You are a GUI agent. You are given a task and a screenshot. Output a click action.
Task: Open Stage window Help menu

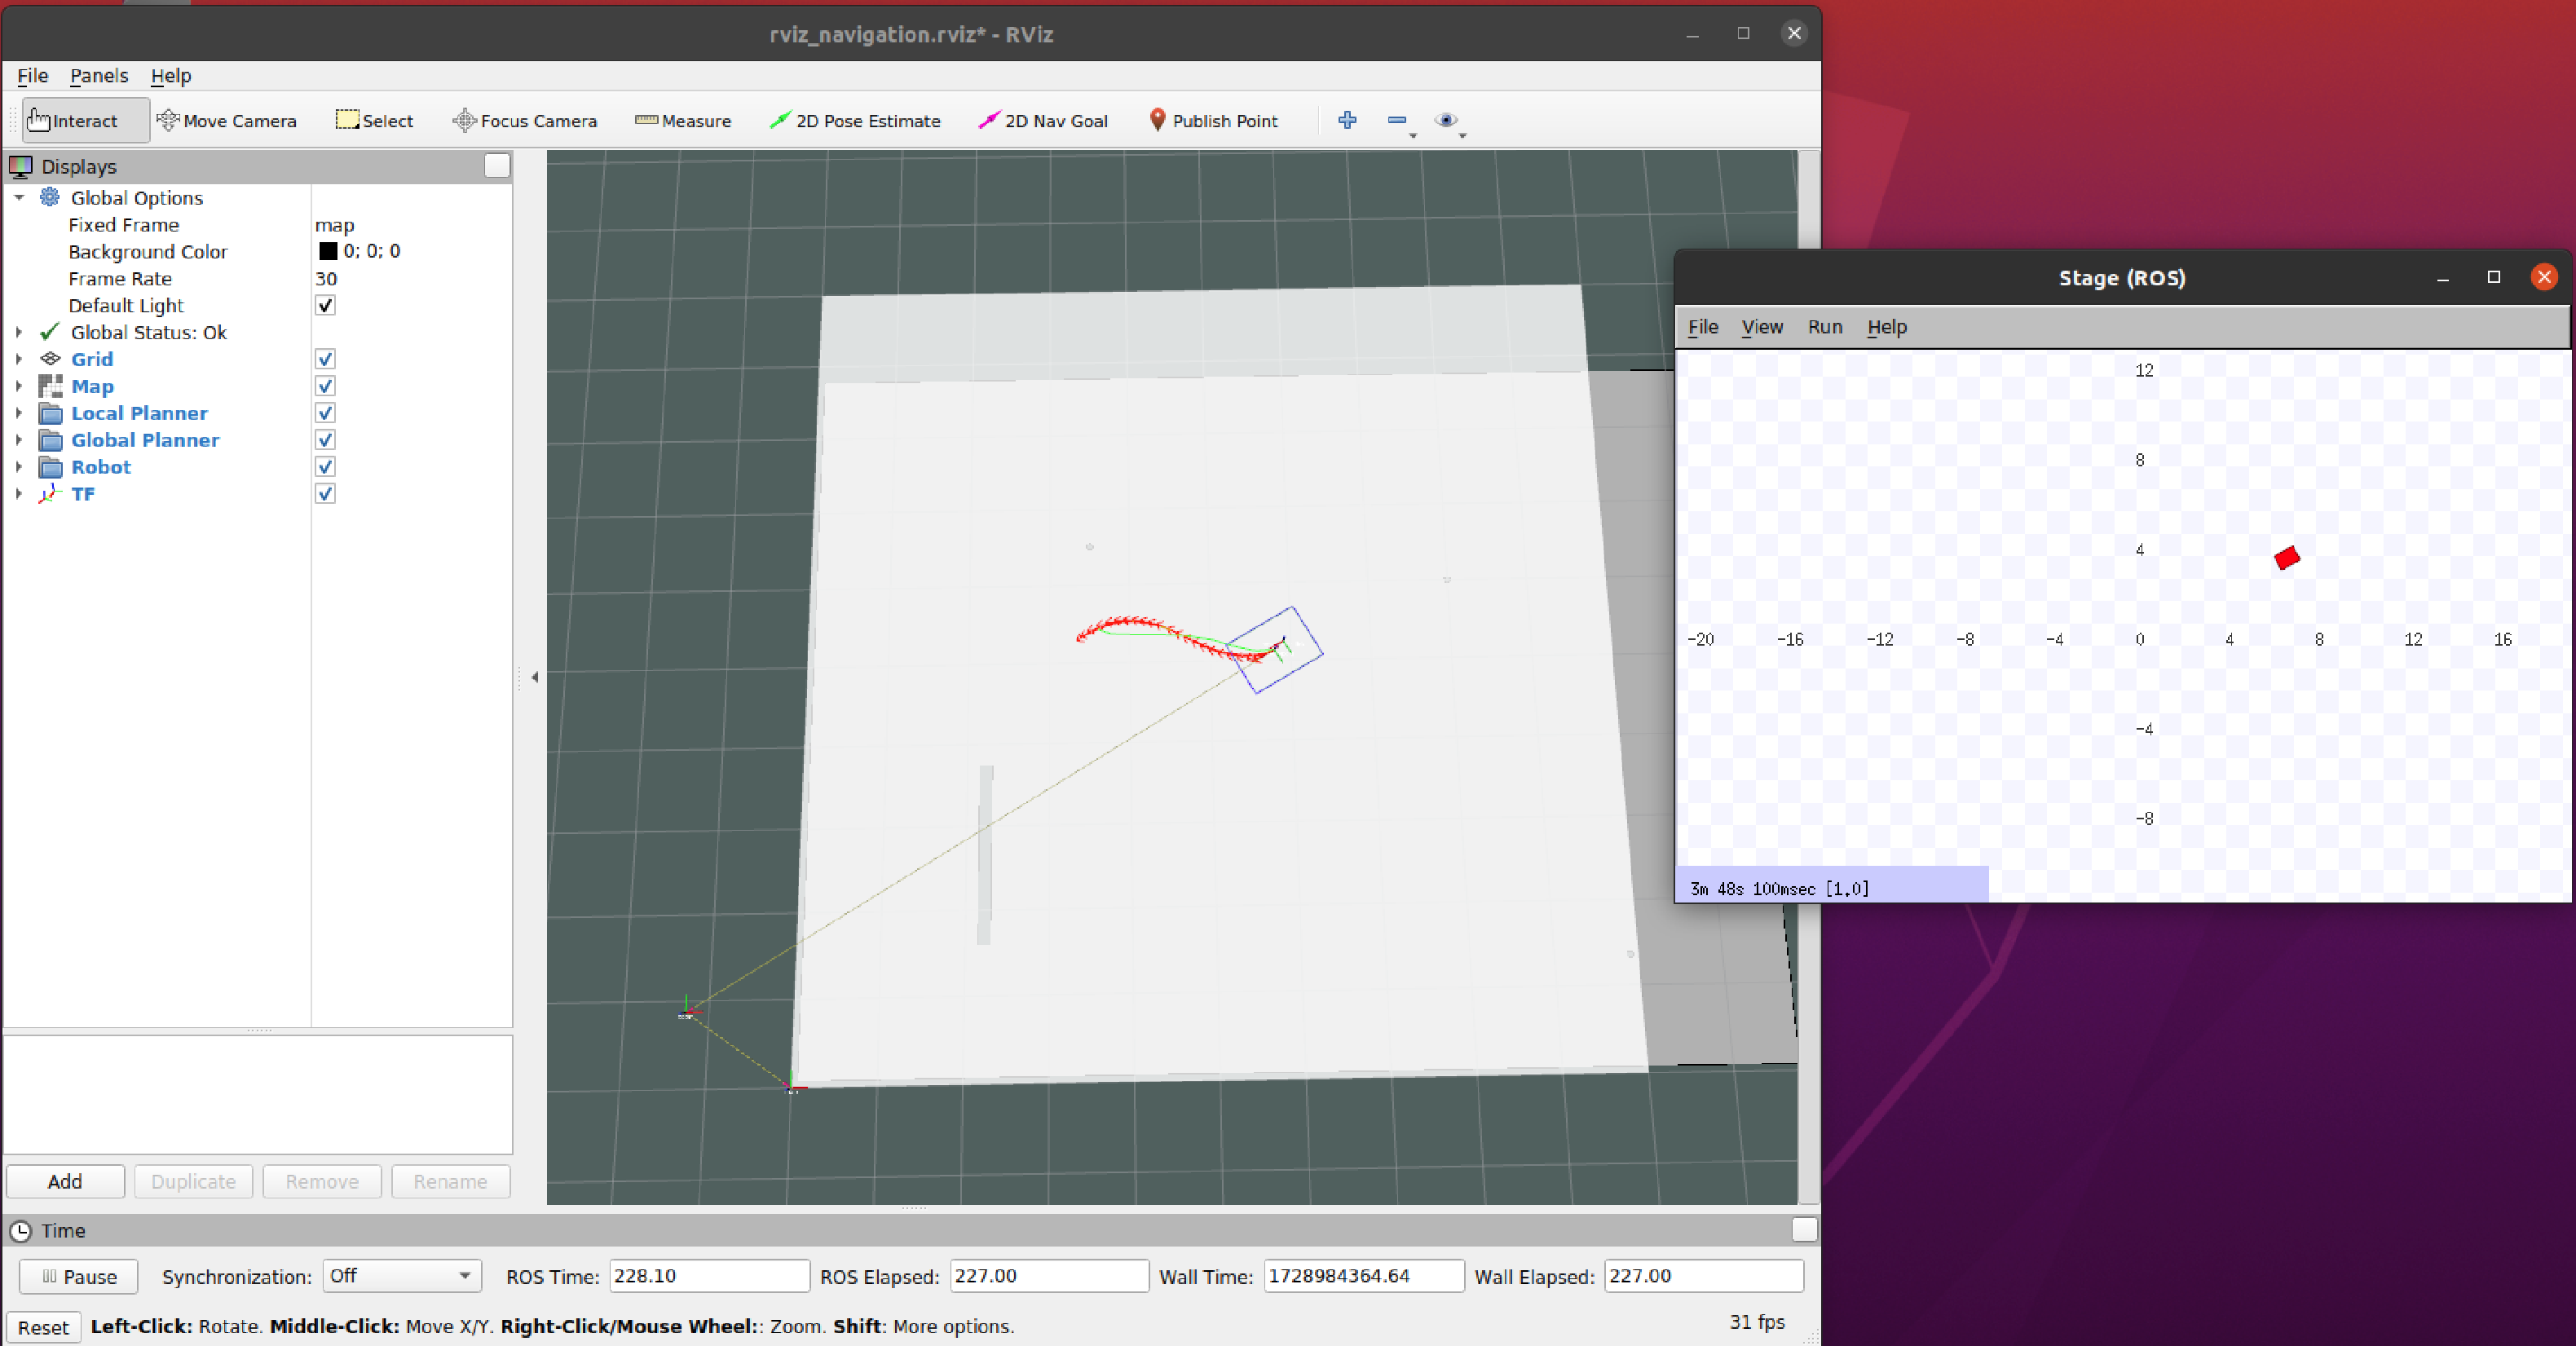pos(1887,327)
